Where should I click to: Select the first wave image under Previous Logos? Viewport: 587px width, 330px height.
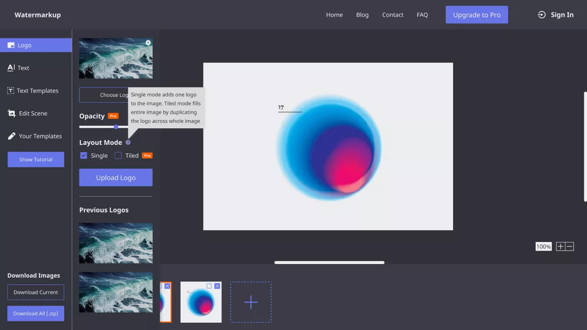pos(116,243)
